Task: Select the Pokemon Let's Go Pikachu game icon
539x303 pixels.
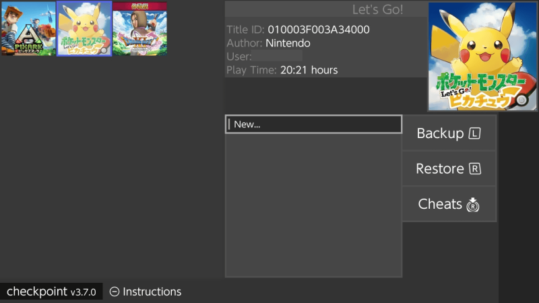Action: [x=84, y=28]
